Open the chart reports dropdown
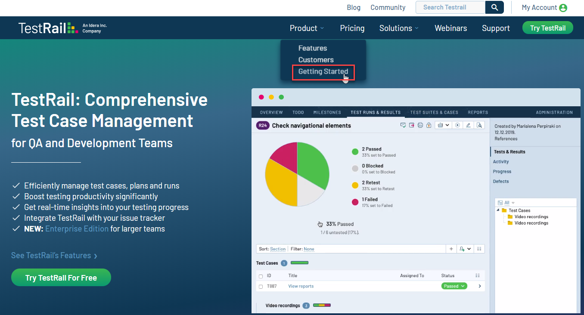This screenshot has height=315, width=584. coord(443,125)
